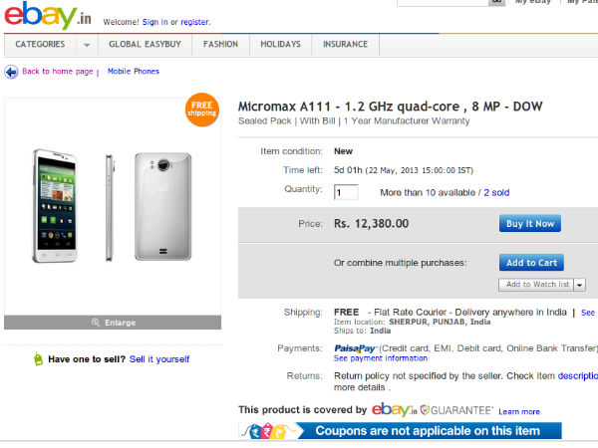Open the Global EasyBuy tab

pos(147,45)
